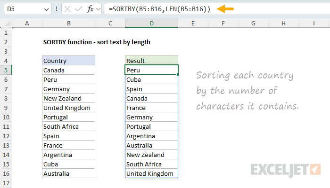Select cell B16 containing 'Australia'
The image size is (330, 188).
click(69, 173)
